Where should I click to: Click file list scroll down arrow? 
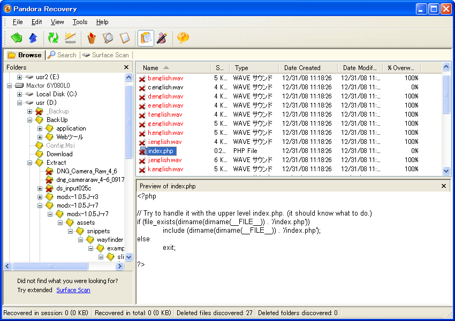coord(446,171)
